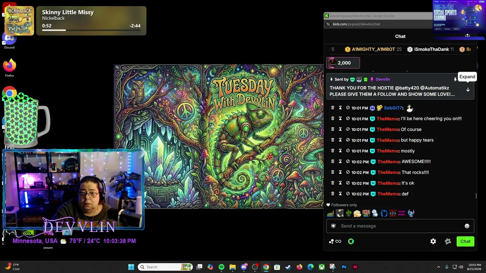Insert the 'I ♥ U' quick emote
486x273 pixels.
366,213
